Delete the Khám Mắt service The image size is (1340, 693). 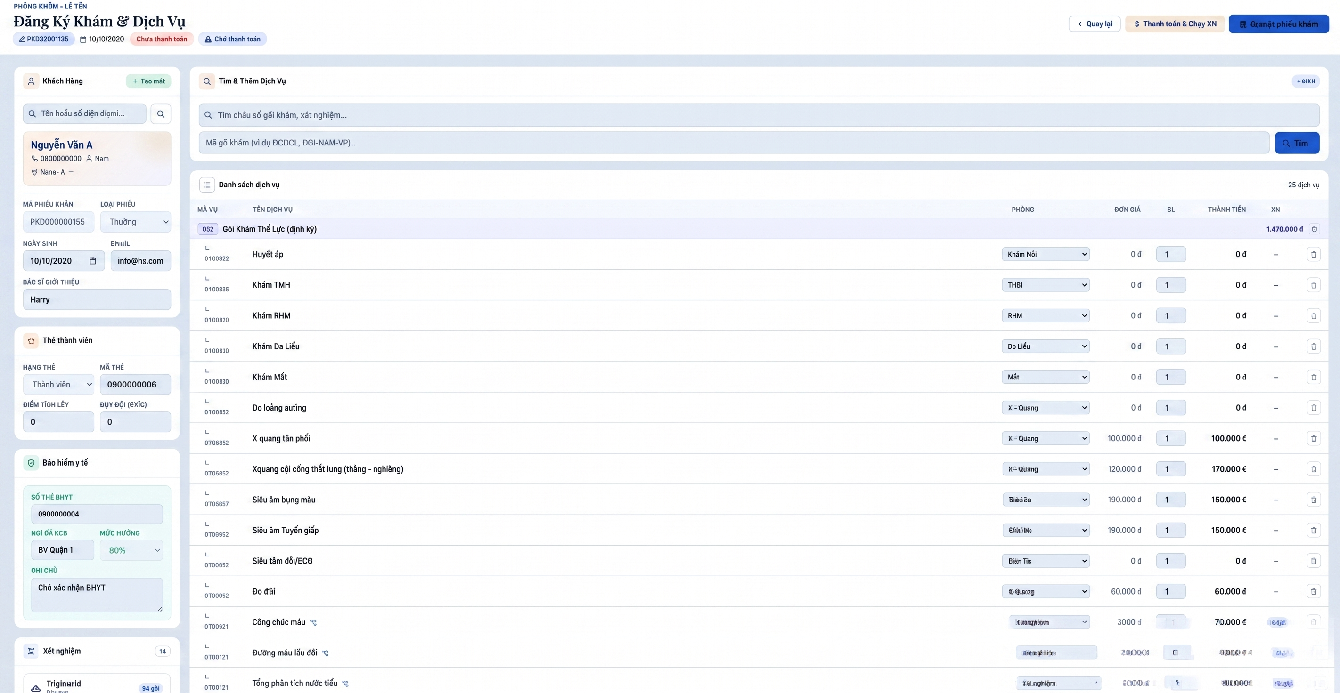tap(1314, 377)
